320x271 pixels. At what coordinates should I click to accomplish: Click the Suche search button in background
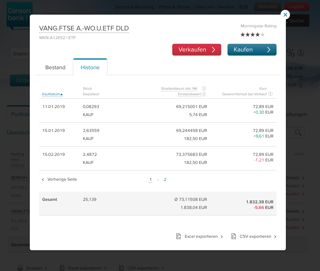298,20
